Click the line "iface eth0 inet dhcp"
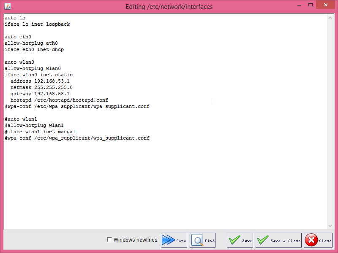Viewport: 338px width, 253px height. tap(34, 49)
